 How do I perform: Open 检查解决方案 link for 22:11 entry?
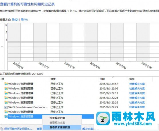[x=137, y=93]
